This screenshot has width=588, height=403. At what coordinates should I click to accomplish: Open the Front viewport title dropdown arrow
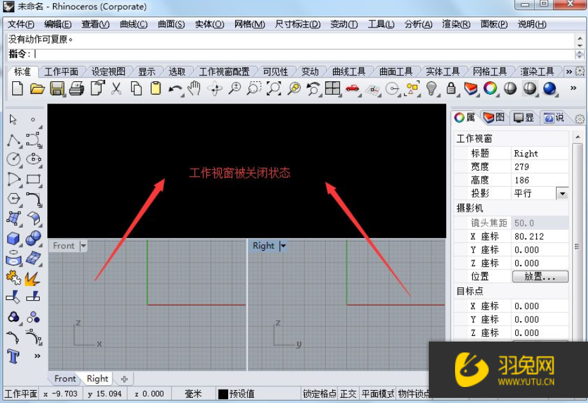click(x=83, y=246)
